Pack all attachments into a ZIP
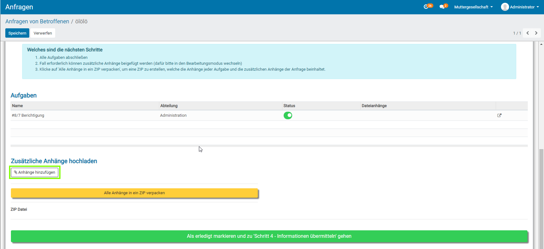Image resolution: width=544 pixels, height=249 pixels. (134, 193)
